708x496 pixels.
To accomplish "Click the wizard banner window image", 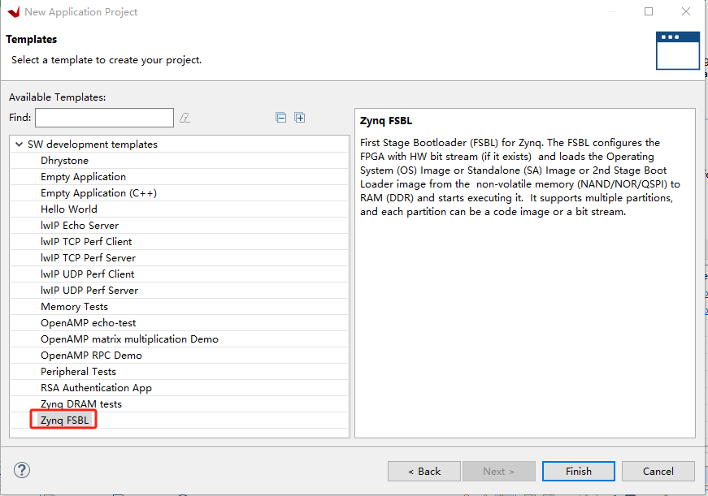I will pyautogui.click(x=677, y=50).
